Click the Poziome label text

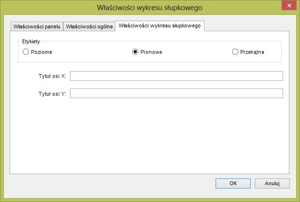pos(41,52)
